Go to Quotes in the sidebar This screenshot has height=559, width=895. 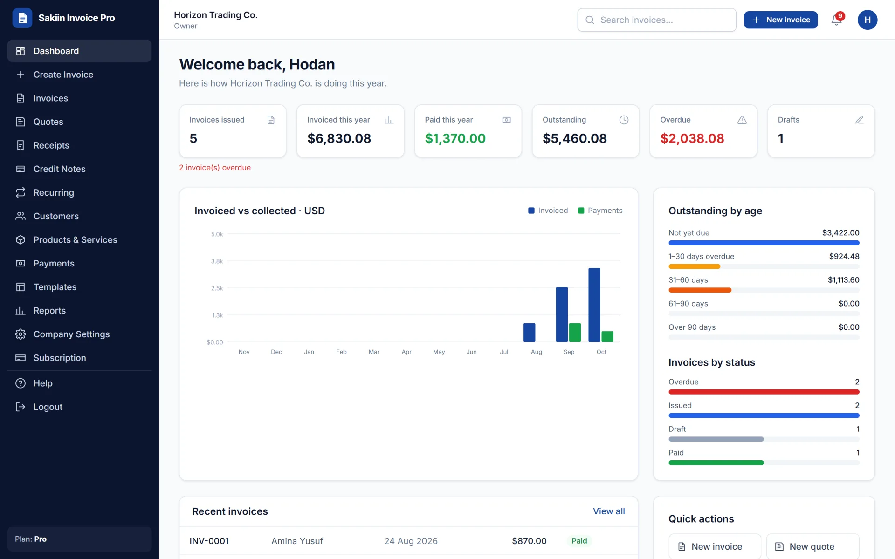tap(79, 122)
